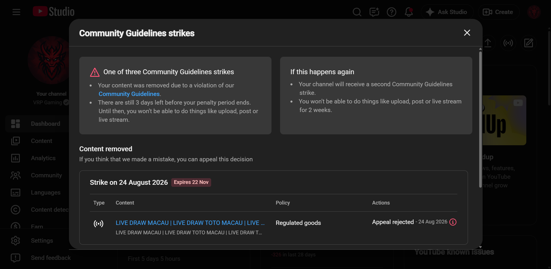Open Settings in the sidebar
The width and height of the screenshot is (551, 269).
point(37,241)
